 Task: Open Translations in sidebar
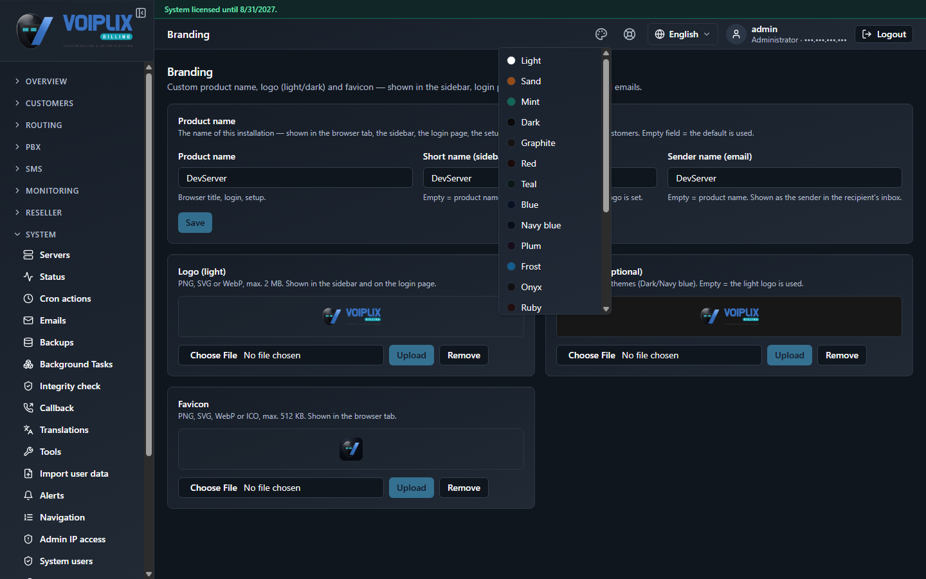coord(64,430)
